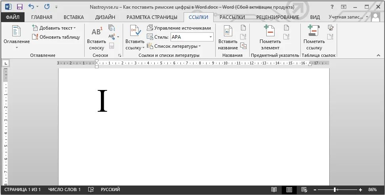Click the insert index icon
Viewport: 385px width, 195px height.
[286, 28]
